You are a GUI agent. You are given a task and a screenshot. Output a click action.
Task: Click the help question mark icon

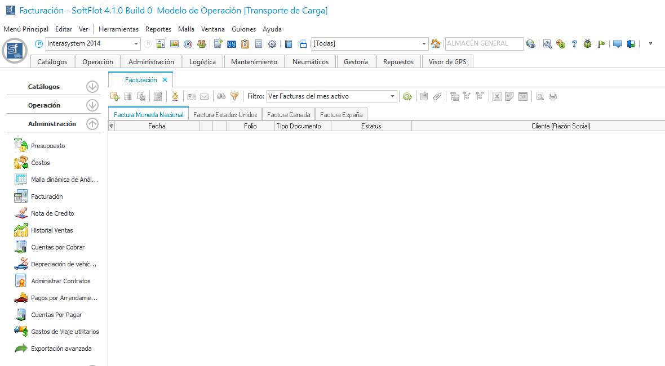574,43
